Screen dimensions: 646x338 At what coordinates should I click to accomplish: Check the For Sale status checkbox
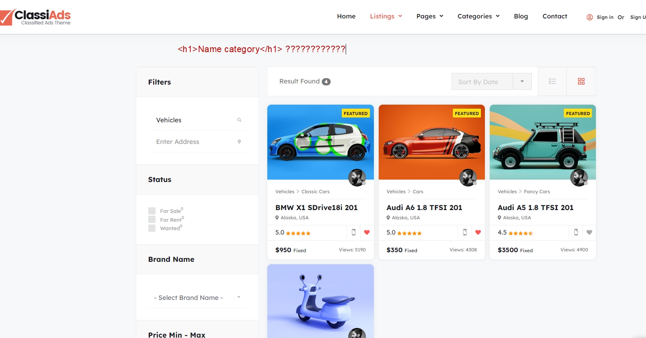click(x=152, y=211)
